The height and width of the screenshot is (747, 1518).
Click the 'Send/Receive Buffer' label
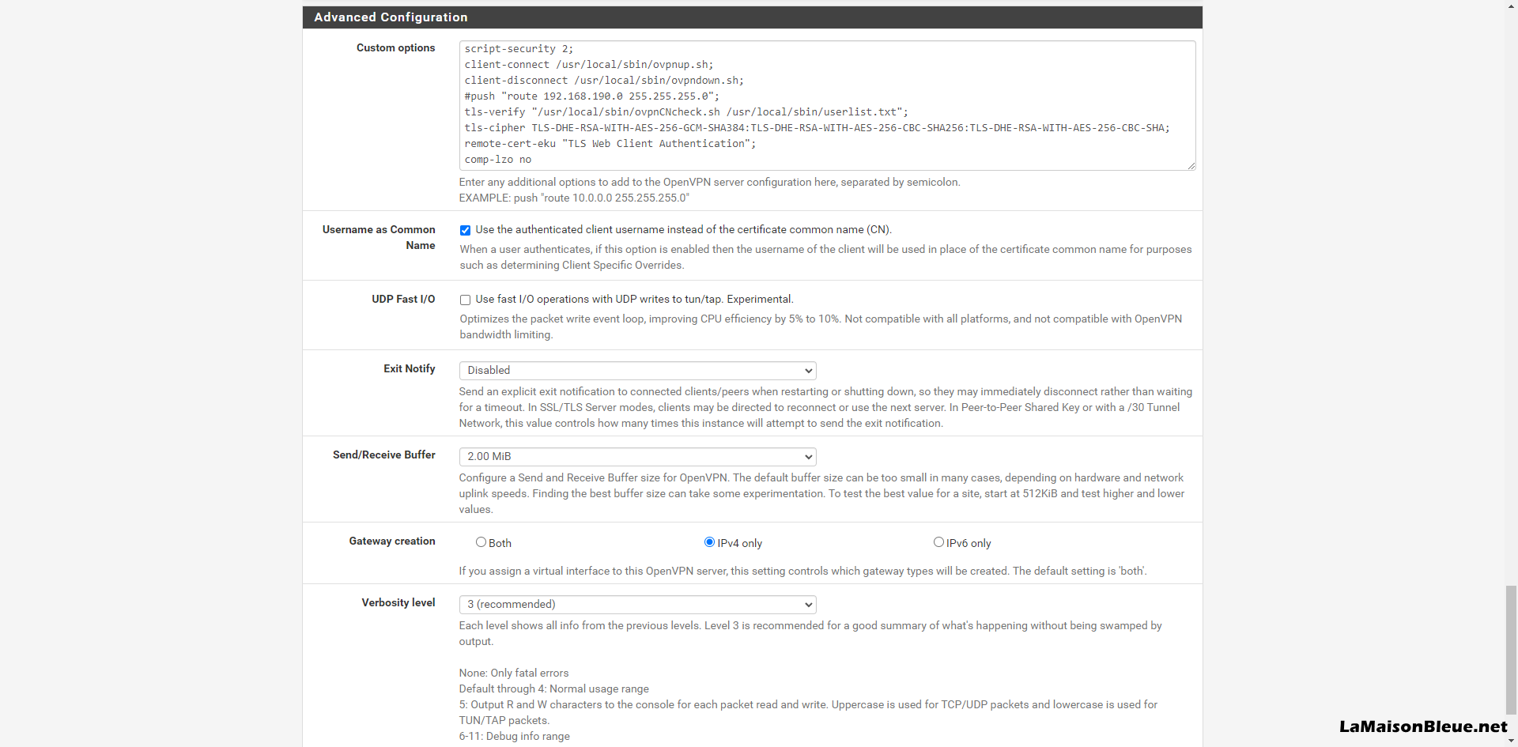tap(383, 455)
